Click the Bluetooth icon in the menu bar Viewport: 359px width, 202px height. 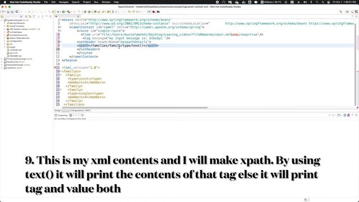pyautogui.click(x=311, y=2)
